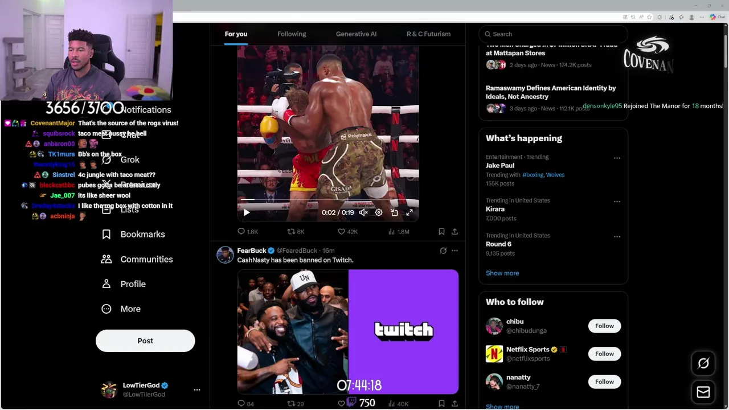The height and width of the screenshot is (410, 729).
Task: Open Jake Paul trending topic
Action: pos(500,166)
